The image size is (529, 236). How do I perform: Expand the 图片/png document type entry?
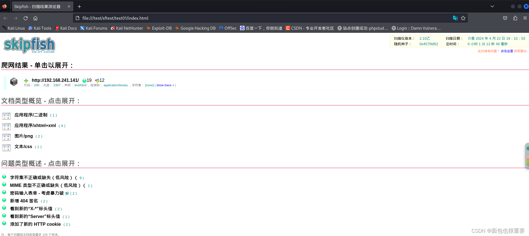[x=24, y=136]
